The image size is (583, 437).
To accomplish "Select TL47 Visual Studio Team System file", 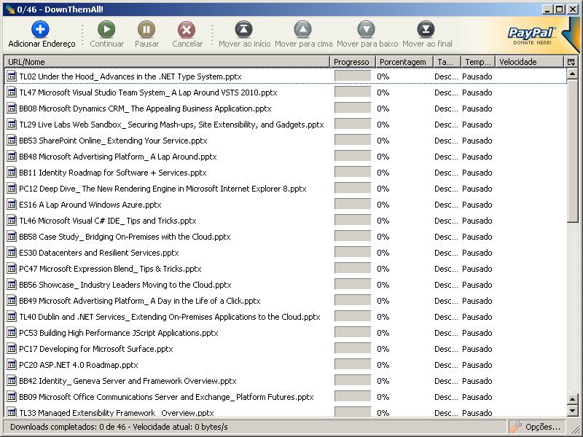I will [286, 92].
